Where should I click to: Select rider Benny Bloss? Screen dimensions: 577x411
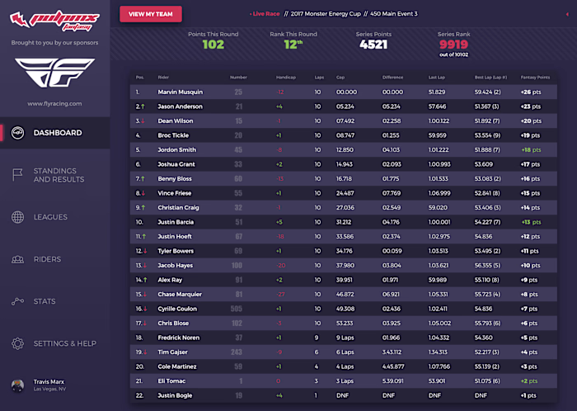(x=175, y=178)
